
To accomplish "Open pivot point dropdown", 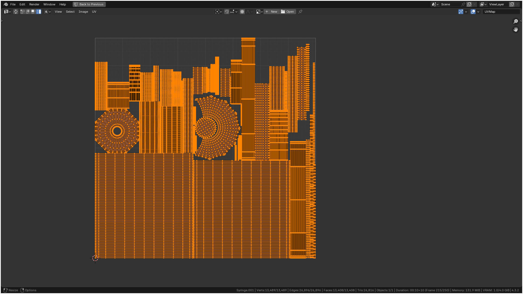I will click(218, 12).
